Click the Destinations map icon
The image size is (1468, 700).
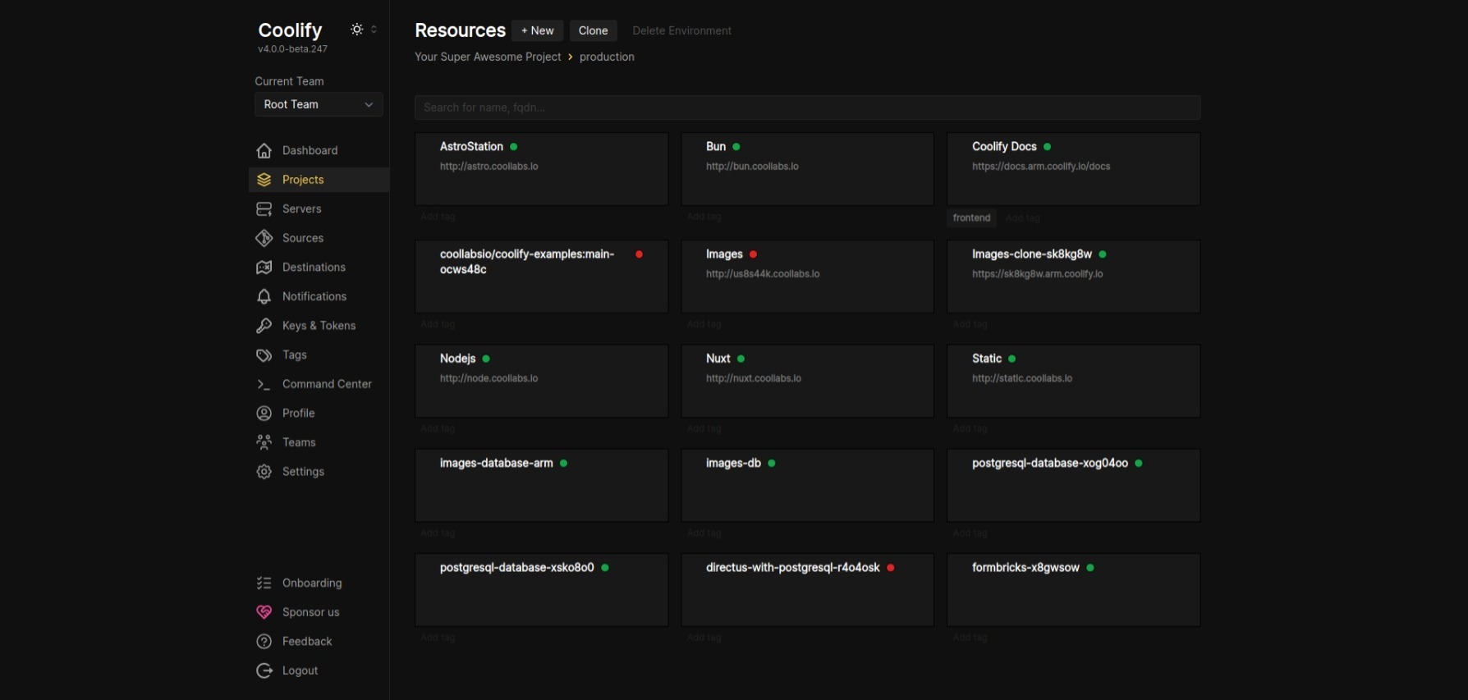click(x=264, y=268)
